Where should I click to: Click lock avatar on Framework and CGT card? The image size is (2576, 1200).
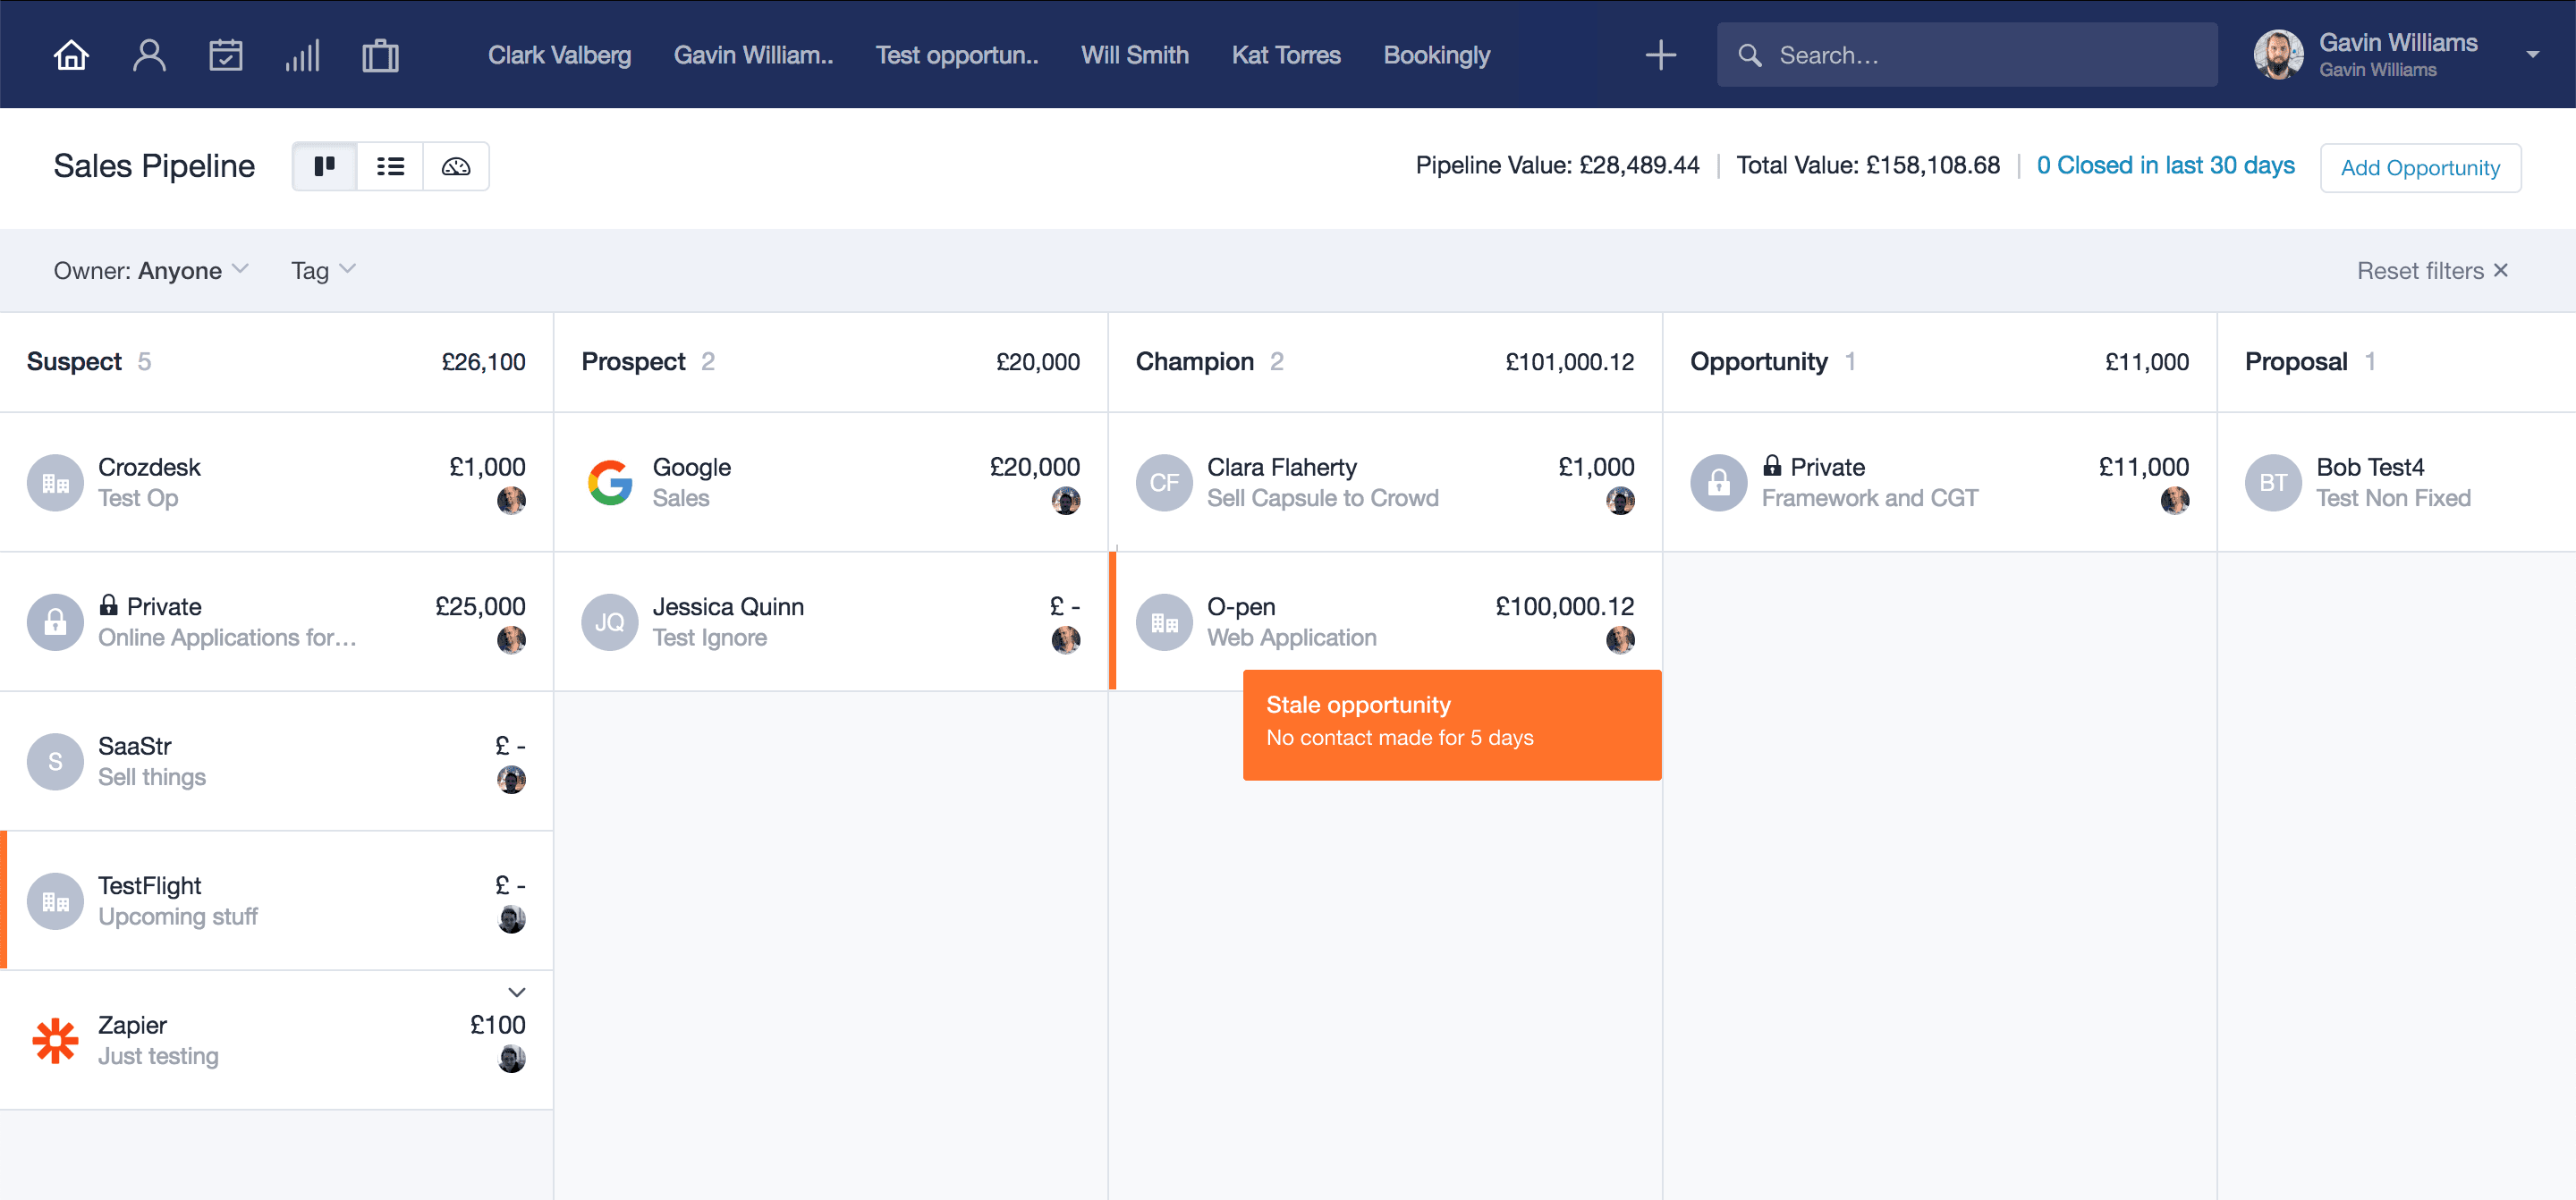tap(1719, 483)
